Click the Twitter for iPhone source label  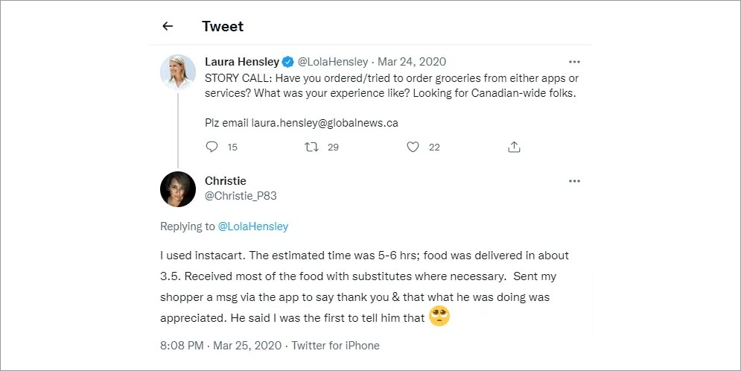click(x=336, y=346)
